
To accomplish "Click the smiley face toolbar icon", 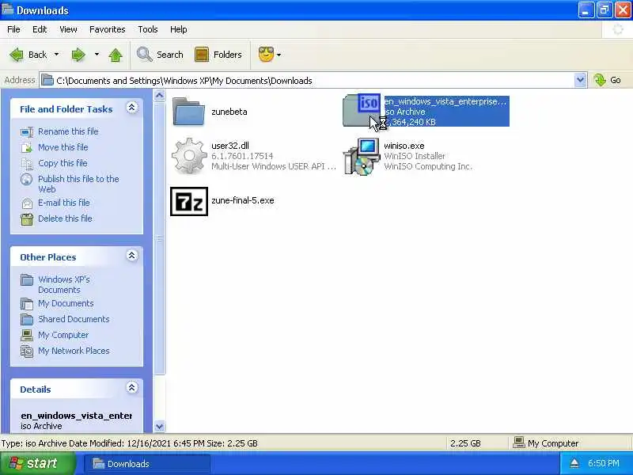I will coord(266,55).
